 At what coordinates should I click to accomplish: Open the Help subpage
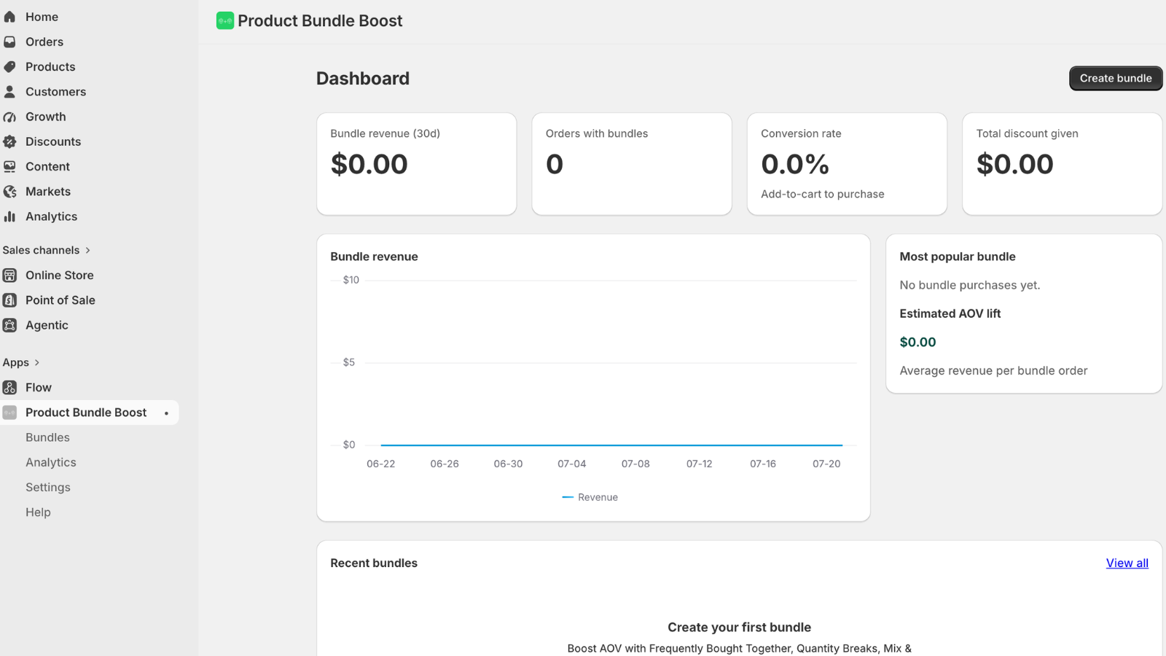click(38, 512)
